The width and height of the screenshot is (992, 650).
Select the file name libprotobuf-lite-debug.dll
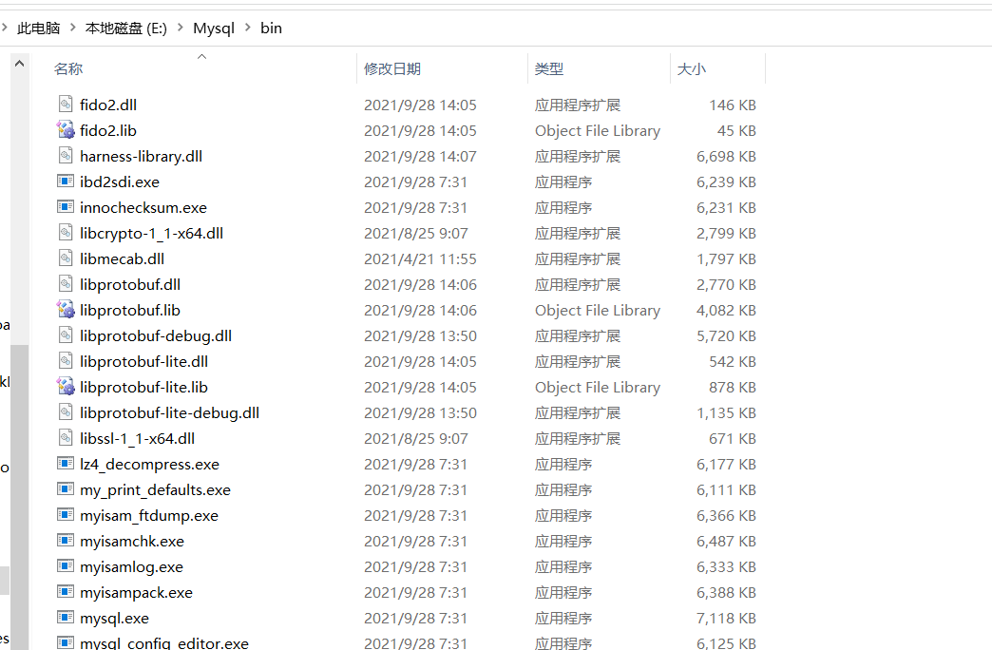169,412
